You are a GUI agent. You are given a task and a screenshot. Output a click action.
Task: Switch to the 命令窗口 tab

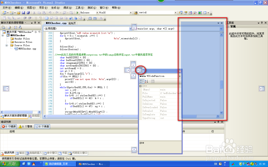pyautogui.click(x=50, y=153)
